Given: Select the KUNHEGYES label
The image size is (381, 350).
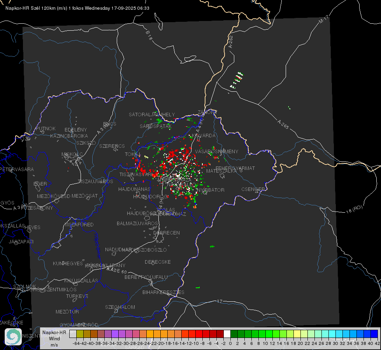Looking at the screenshot, I should [68, 263].
